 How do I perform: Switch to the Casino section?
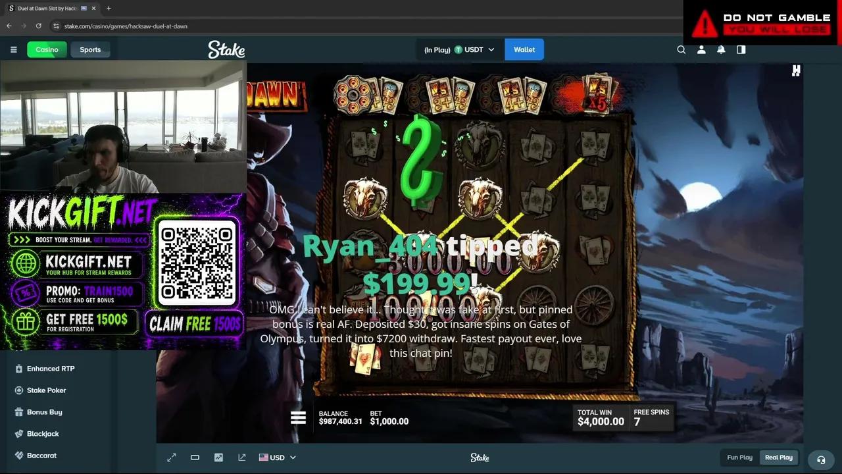[x=47, y=49]
